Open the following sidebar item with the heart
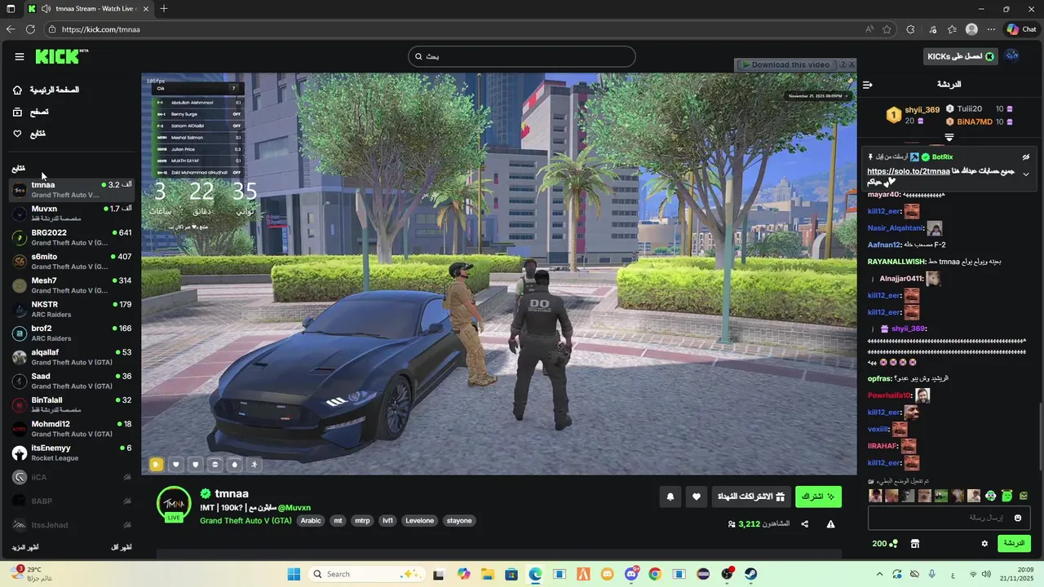 29,134
